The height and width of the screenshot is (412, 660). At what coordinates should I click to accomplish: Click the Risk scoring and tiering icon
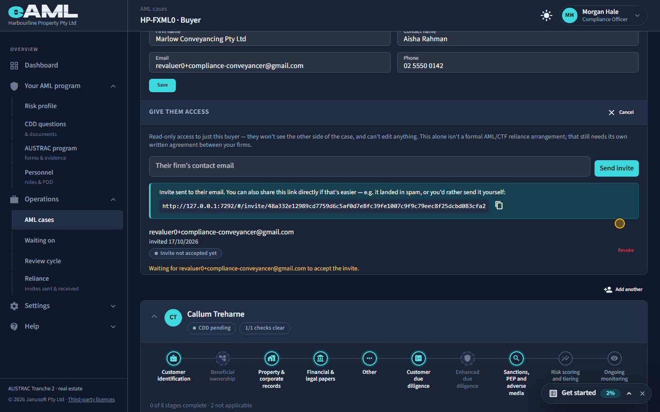point(566,358)
